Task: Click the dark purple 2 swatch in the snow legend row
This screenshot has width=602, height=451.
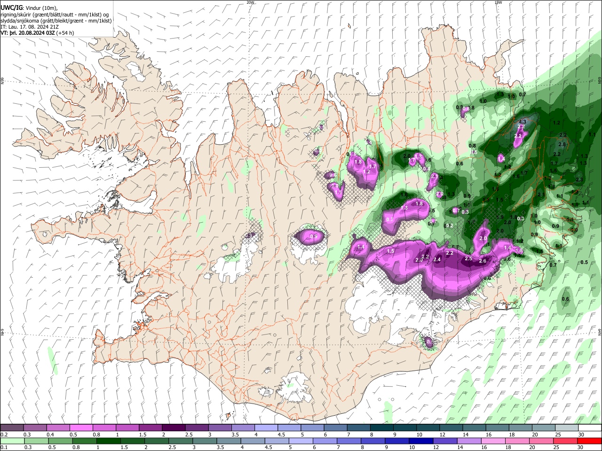Action: tap(173, 428)
